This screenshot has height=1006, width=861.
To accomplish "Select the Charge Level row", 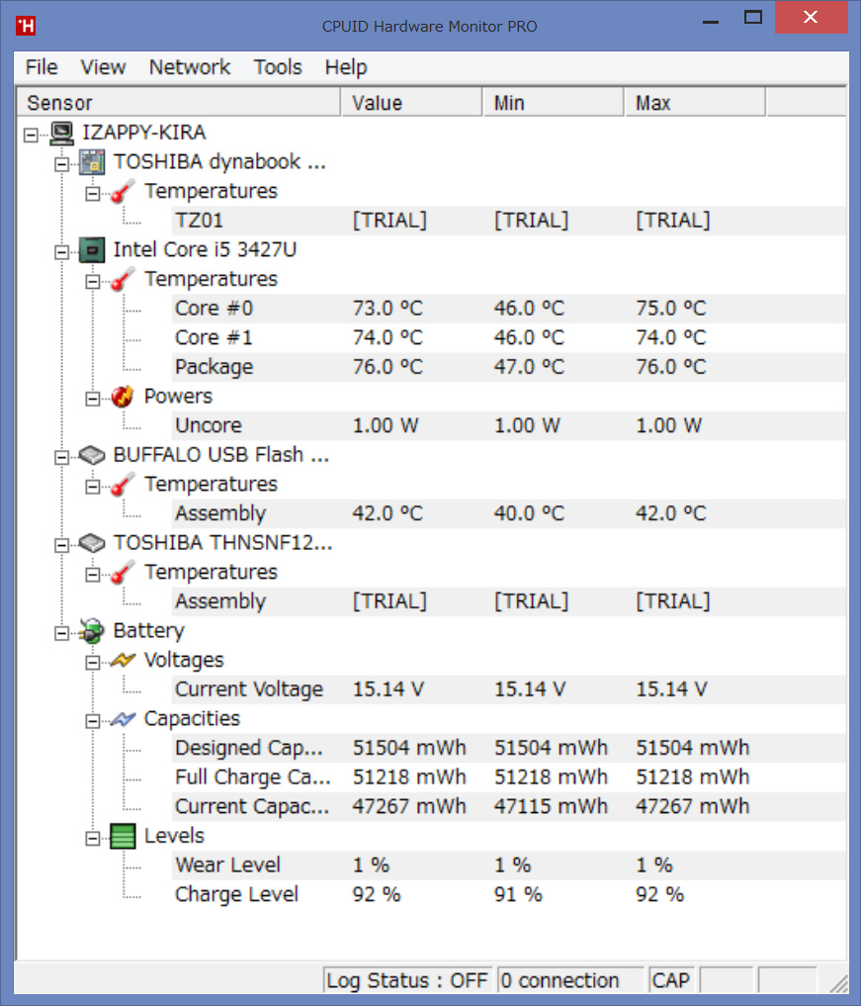I will point(236,894).
